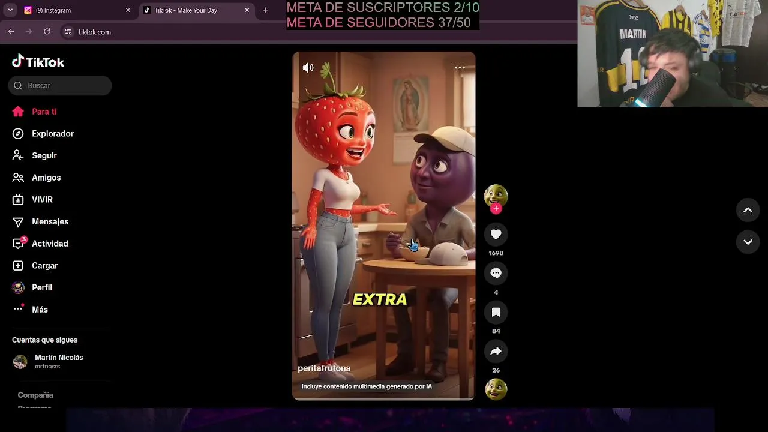Pause the playing video in the player

383,226
